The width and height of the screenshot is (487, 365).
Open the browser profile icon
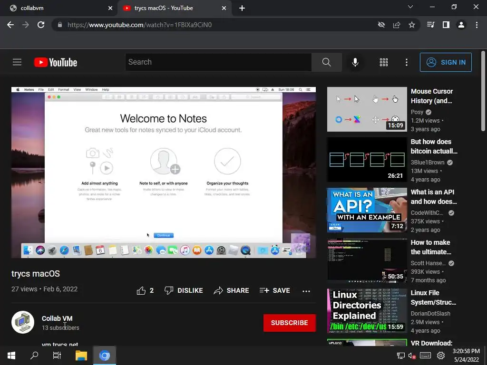point(461,25)
